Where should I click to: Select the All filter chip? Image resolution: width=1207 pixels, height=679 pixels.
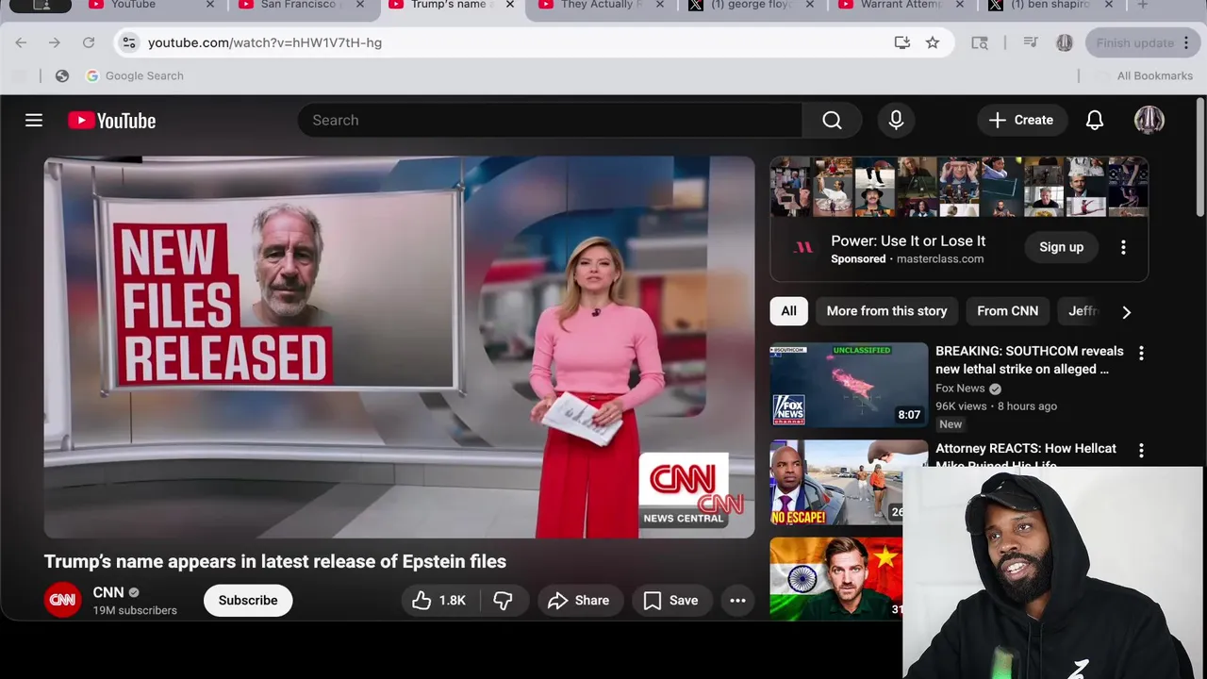pos(788,311)
